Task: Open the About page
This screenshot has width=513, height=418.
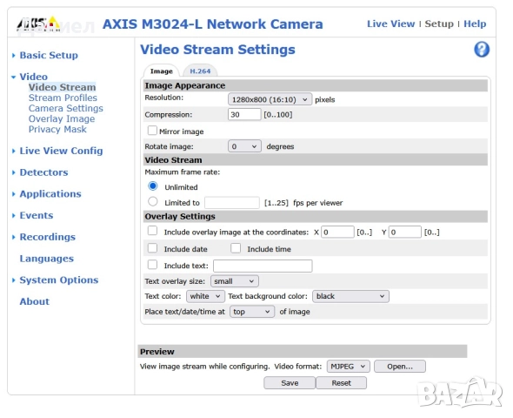Action: tap(35, 301)
